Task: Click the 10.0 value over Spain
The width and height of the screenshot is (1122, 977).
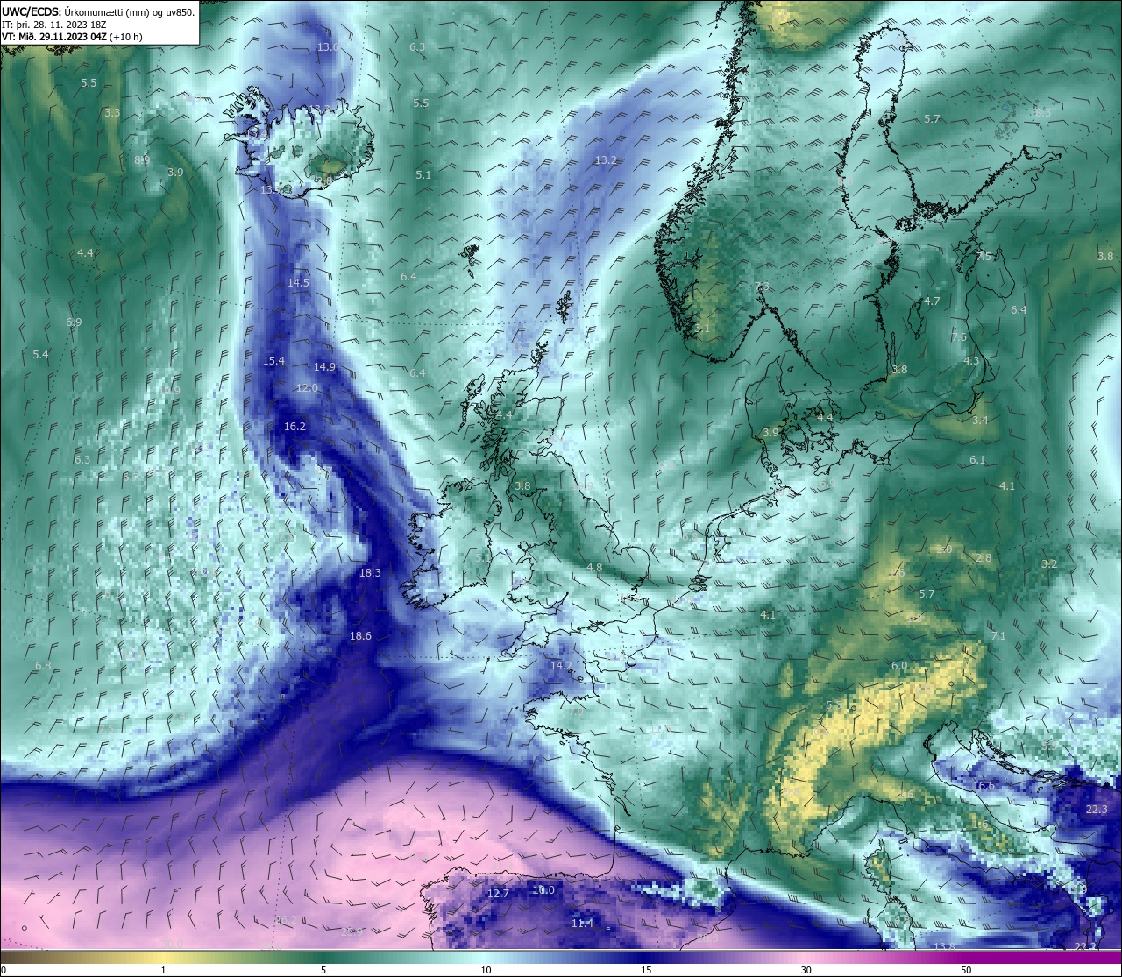Action: pos(543,890)
